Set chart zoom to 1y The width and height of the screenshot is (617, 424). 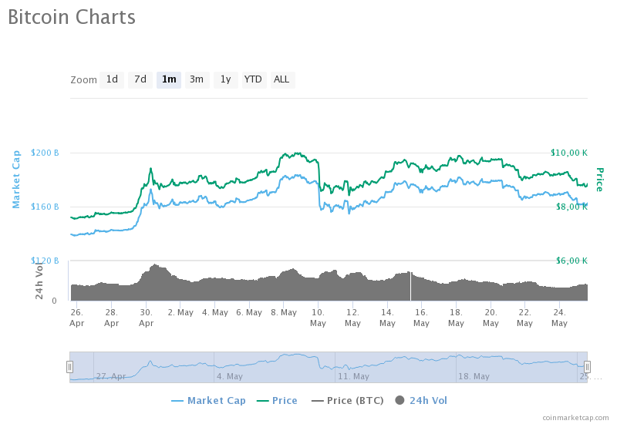pyautogui.click(x=225, y=80)
